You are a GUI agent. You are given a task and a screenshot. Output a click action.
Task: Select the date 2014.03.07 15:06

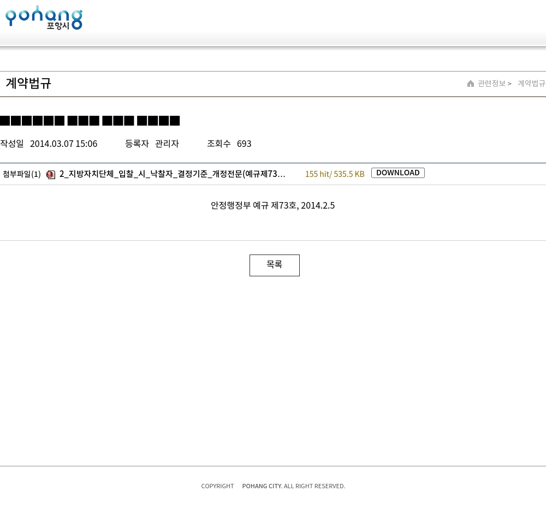(x=63, y=144)
